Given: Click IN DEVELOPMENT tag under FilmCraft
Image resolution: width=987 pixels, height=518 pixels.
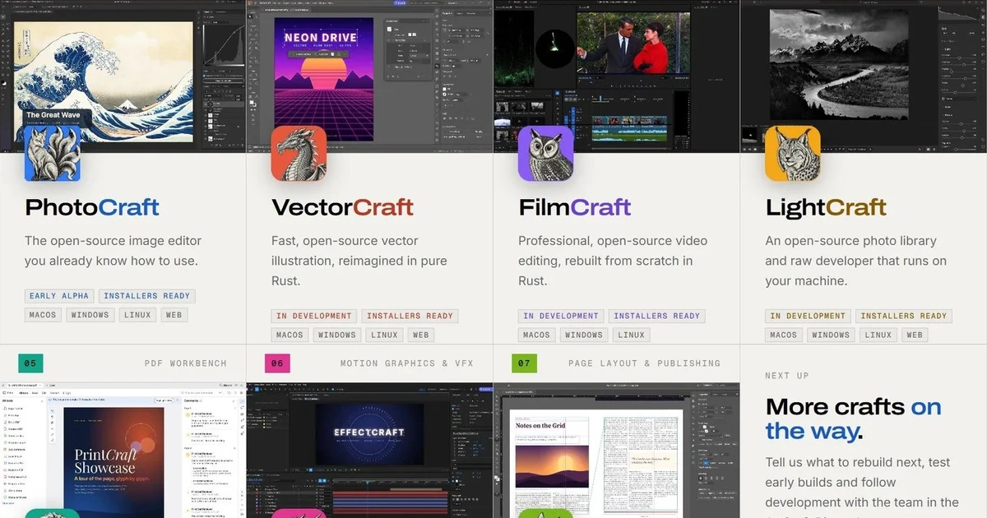Looking at the screenshot, I should (x=561, y=316).
